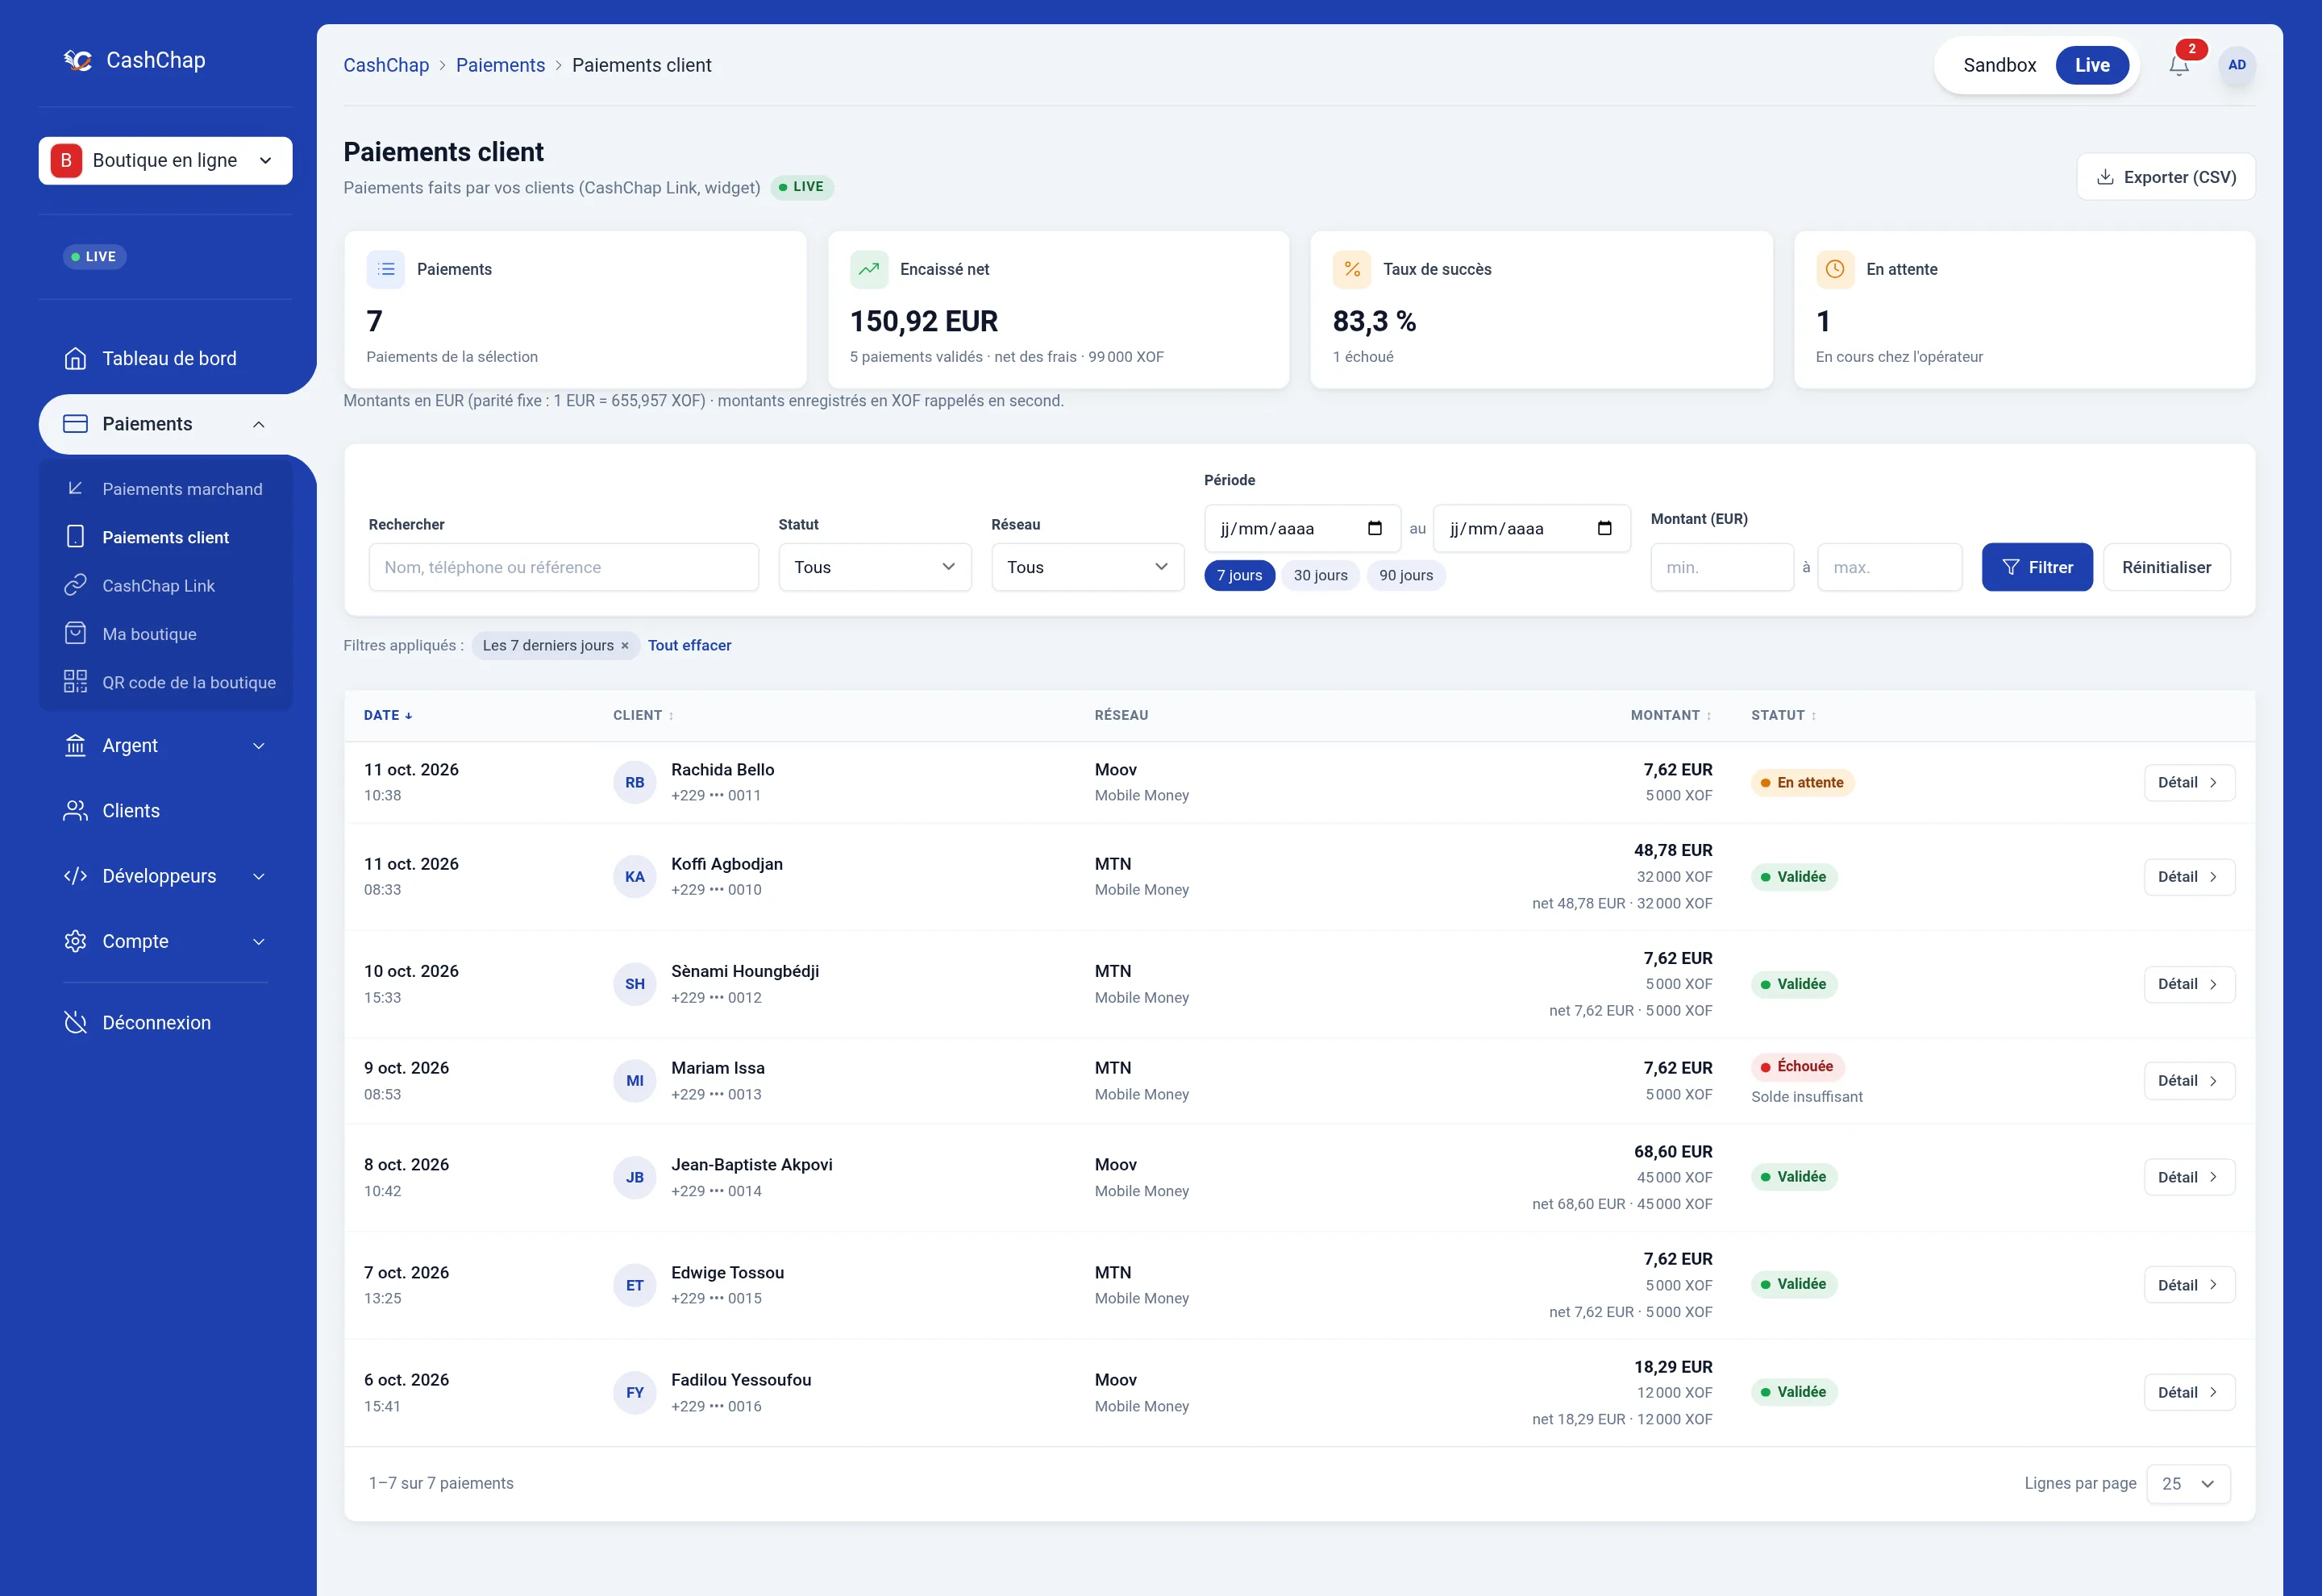Open notifications bell with 2 badge
Viewport: 2322px width, 1596px height.
(2179, 65)
